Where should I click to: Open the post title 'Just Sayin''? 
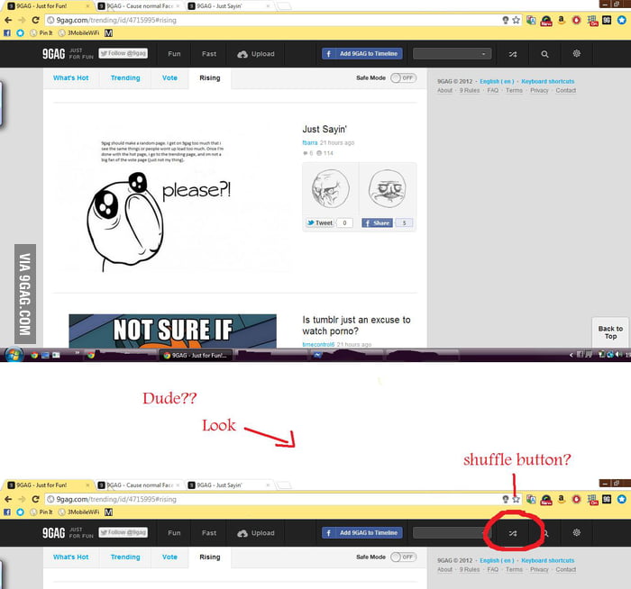(x=325, y=130)
